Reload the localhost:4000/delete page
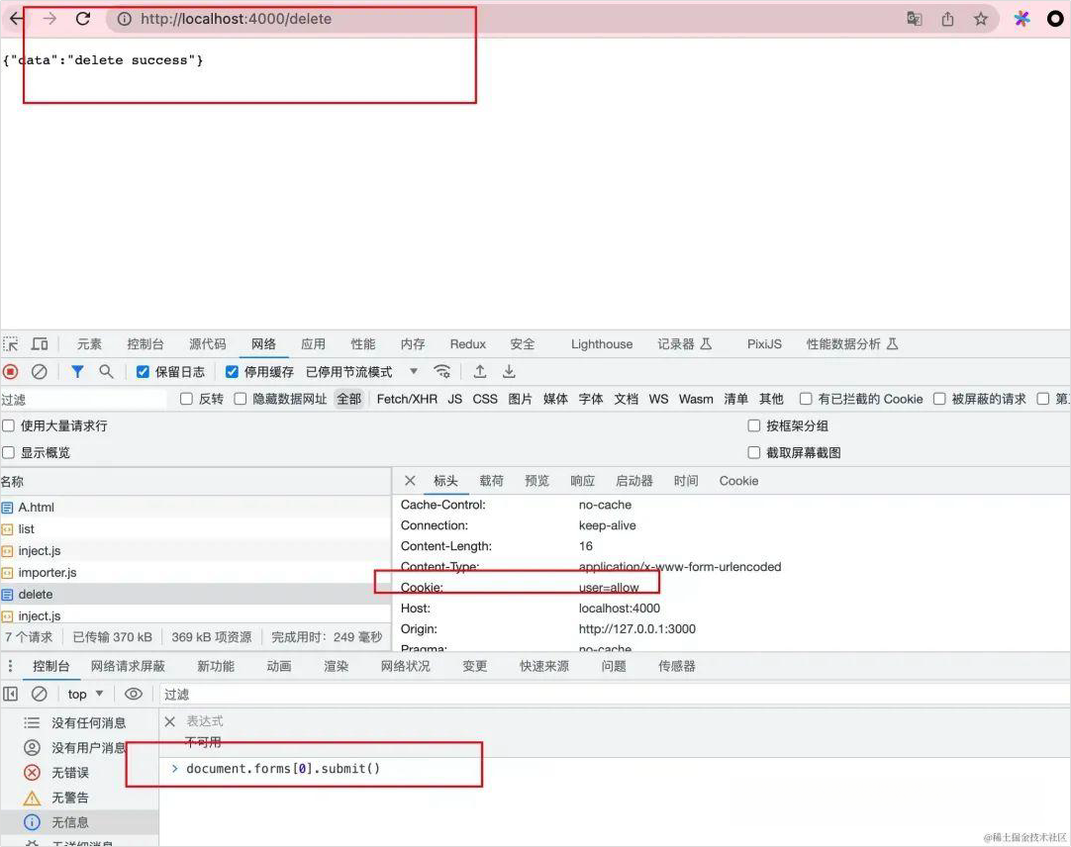This screenshot has height=847, width=1071. (x=83, y=19)
